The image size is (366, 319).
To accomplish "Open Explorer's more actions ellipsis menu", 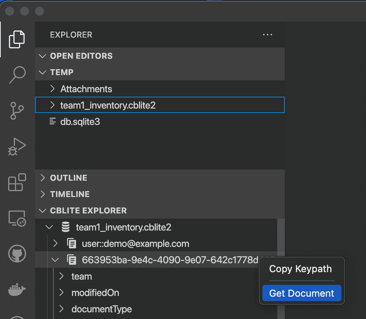I will point(268,35).
